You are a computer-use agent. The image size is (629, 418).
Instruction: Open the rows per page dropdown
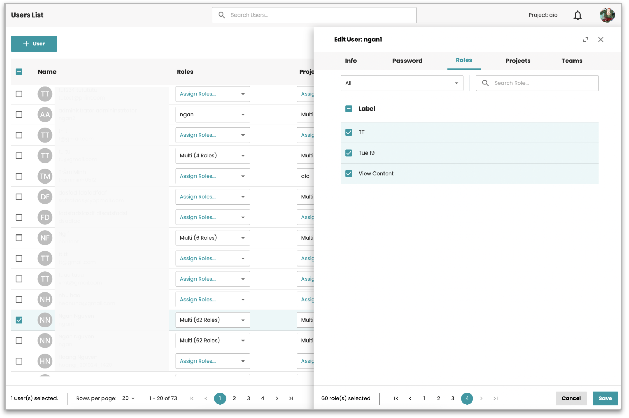click(128, 398)
